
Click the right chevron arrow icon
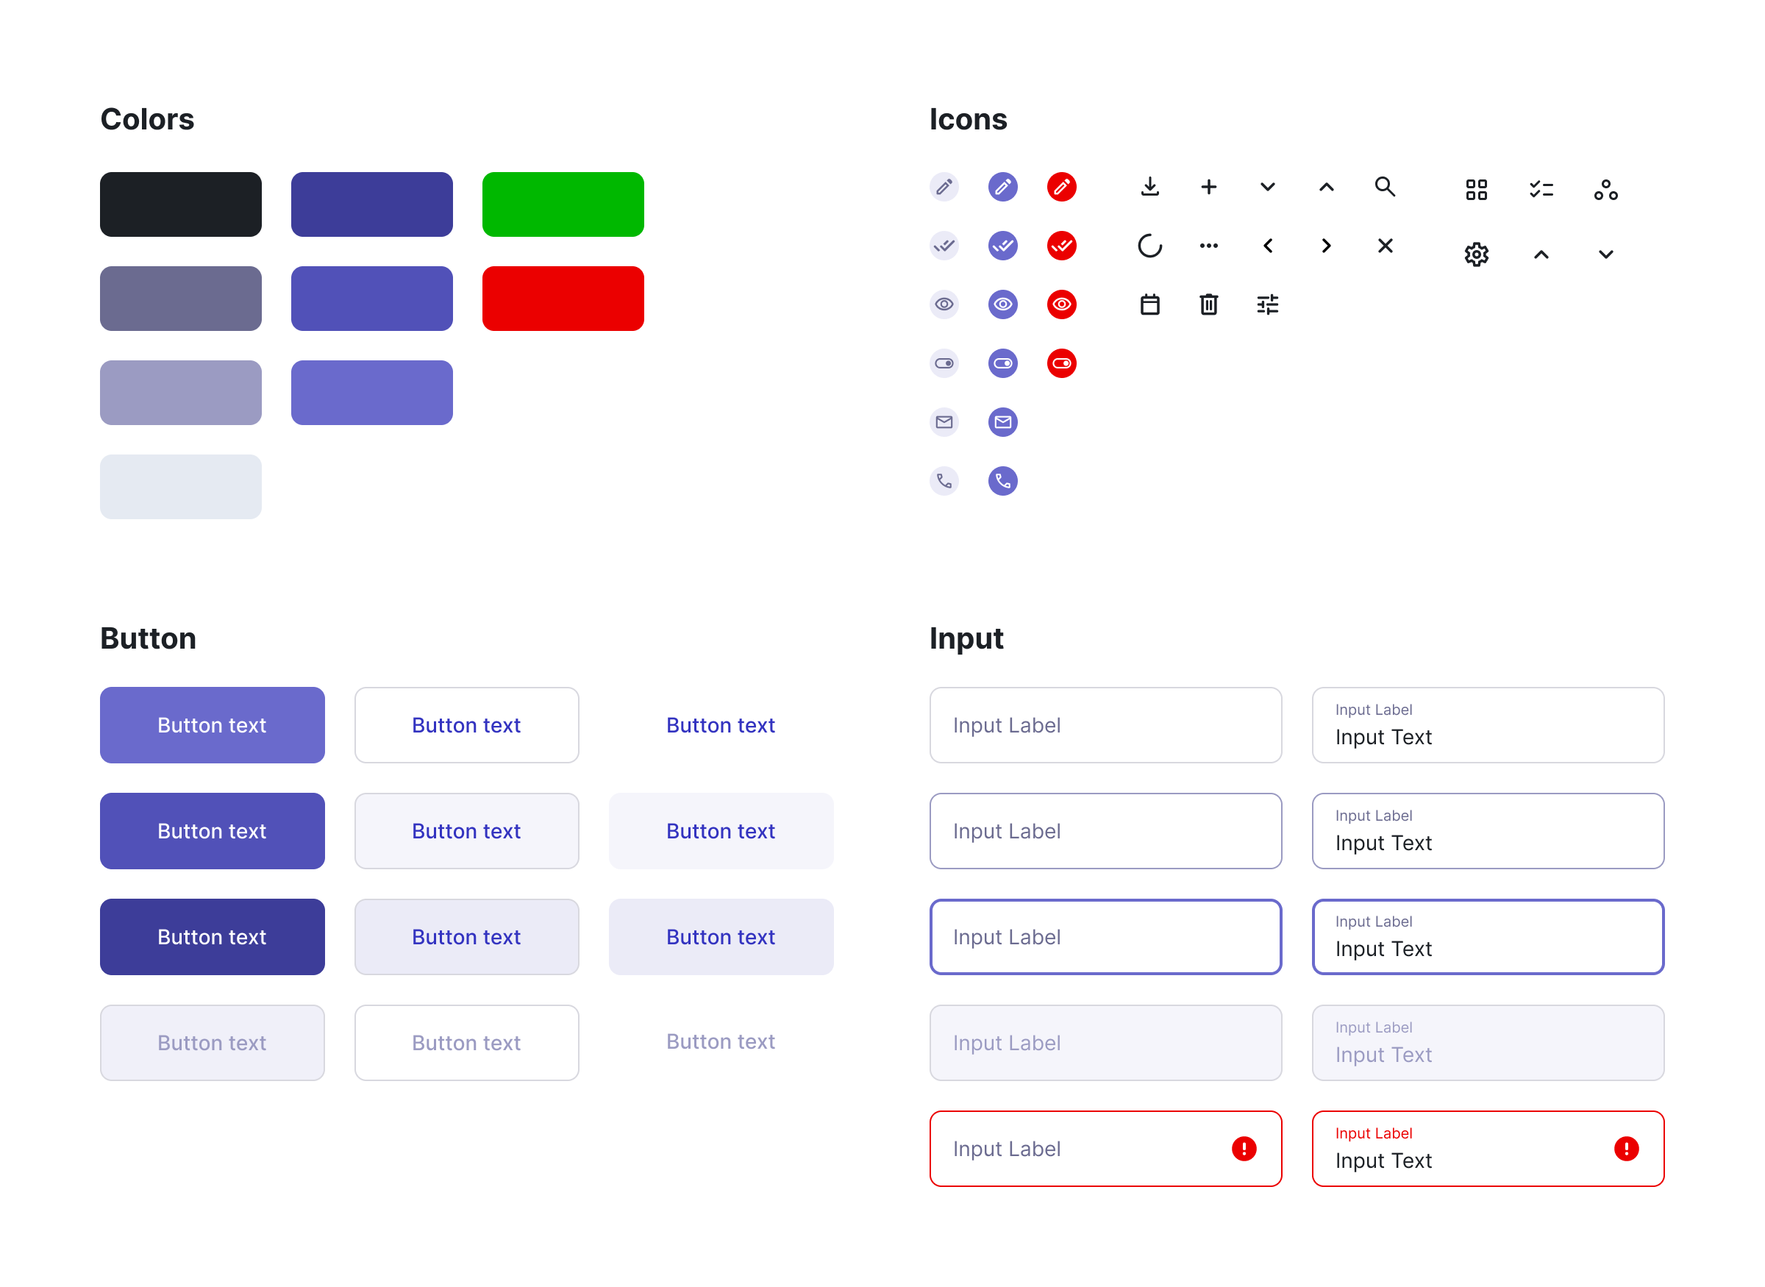[1326, 246]
